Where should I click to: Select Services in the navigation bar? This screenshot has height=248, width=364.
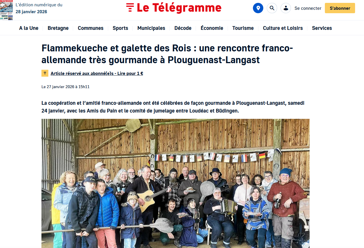(x=322, y=28)
